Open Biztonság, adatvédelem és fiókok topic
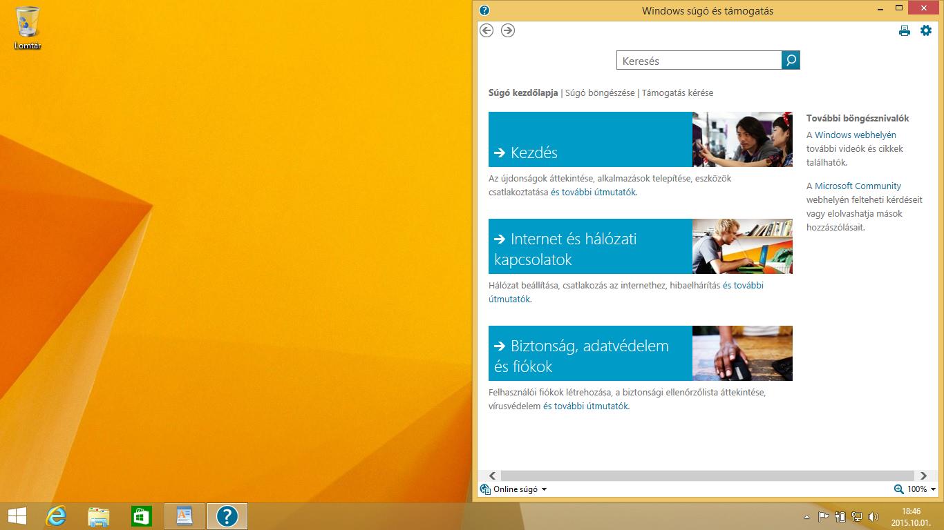 [590, 353]
